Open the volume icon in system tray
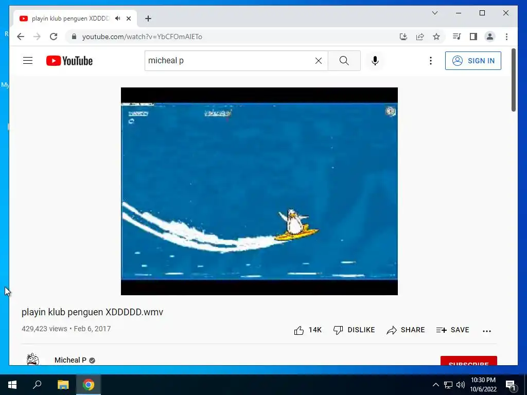Viewport: 527px width, 395px height. pyautogui.click(x=461, y=385)
